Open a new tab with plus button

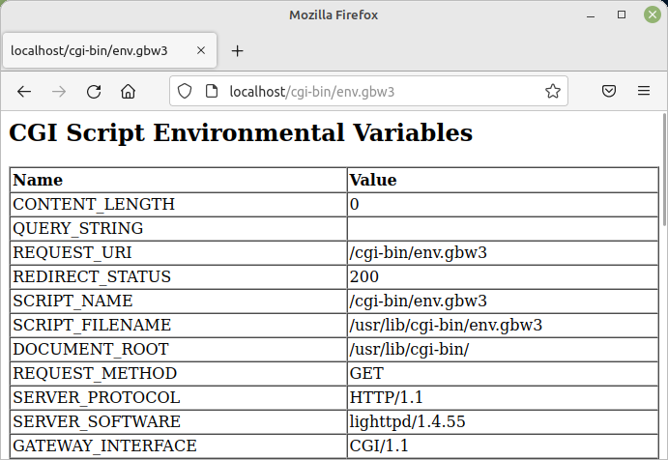tap(237, 50)
